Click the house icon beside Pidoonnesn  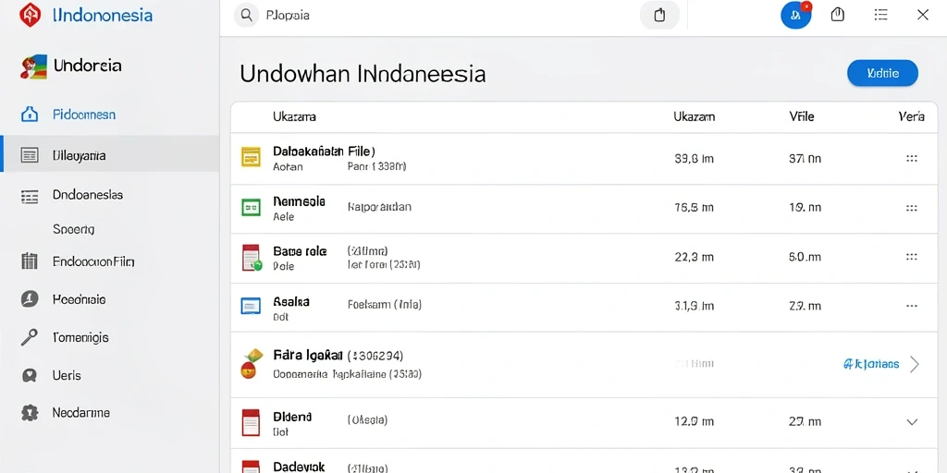point(30,114)
